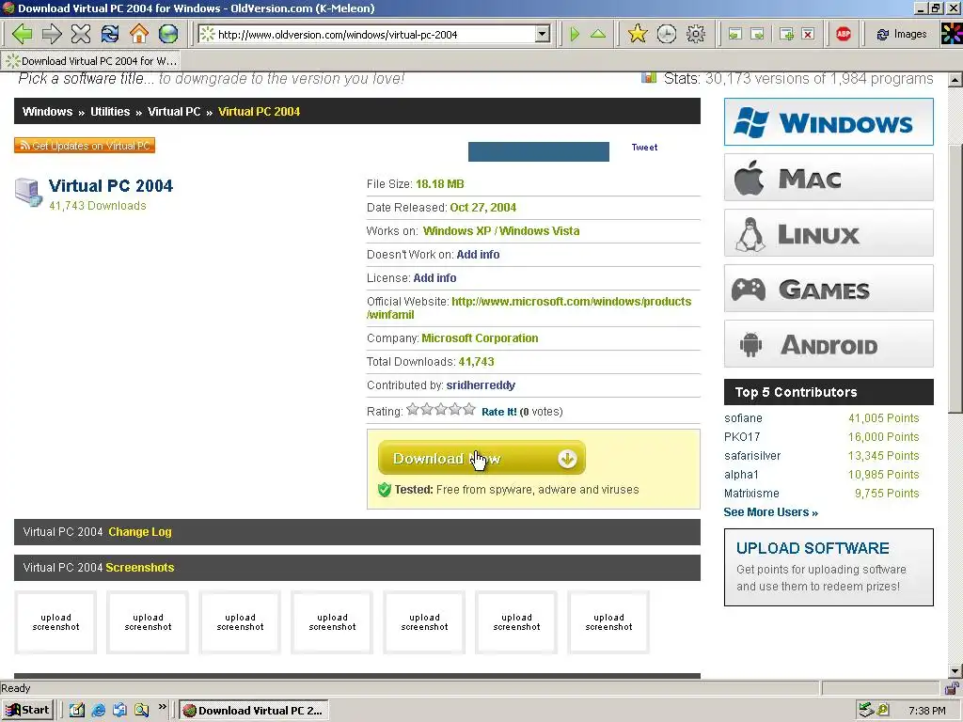Click Add info next to License
The image size is (963, 722).
pyautogui.click(x=434, y=278)
